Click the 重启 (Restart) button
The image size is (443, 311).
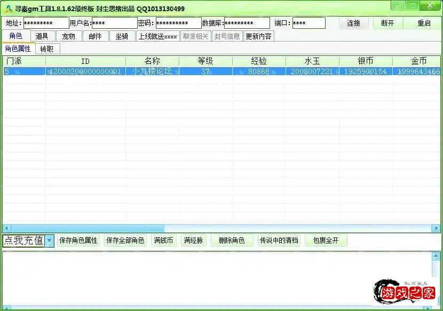point(424,23)
